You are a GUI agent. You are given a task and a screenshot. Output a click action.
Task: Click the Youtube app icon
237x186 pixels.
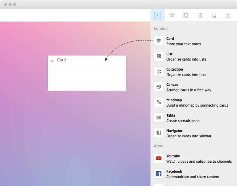point(159,158)
